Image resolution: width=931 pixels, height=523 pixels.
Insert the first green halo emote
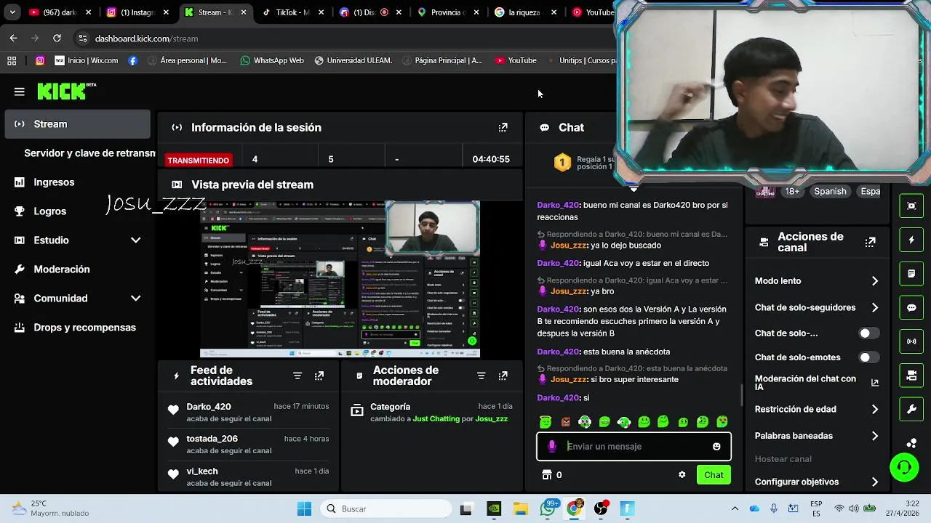tap(546, 421)
